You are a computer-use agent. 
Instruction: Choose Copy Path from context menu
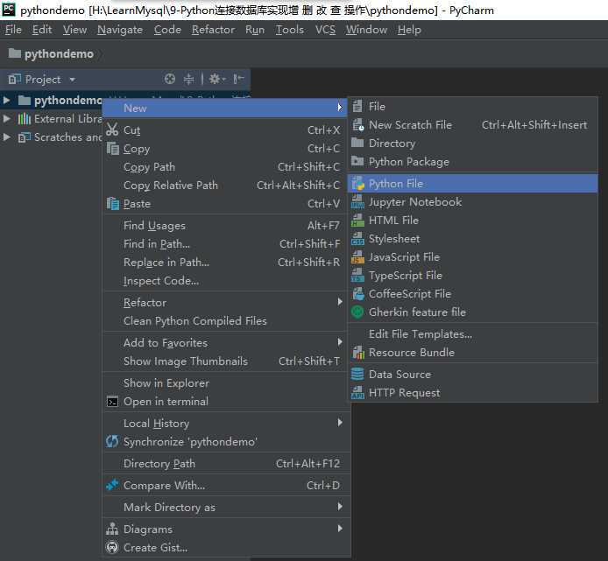click(x=226, y=167)
